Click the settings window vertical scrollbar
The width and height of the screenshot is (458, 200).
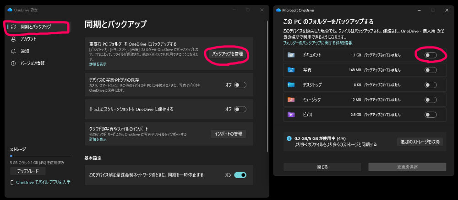267,86
